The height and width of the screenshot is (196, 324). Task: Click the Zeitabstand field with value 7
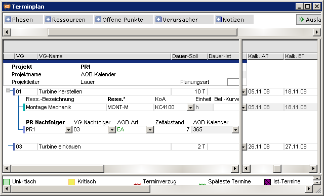point(173,130)
